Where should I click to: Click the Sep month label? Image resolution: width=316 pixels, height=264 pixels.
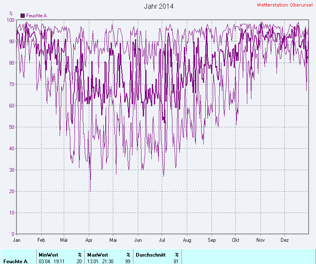[x=212, y=240]
